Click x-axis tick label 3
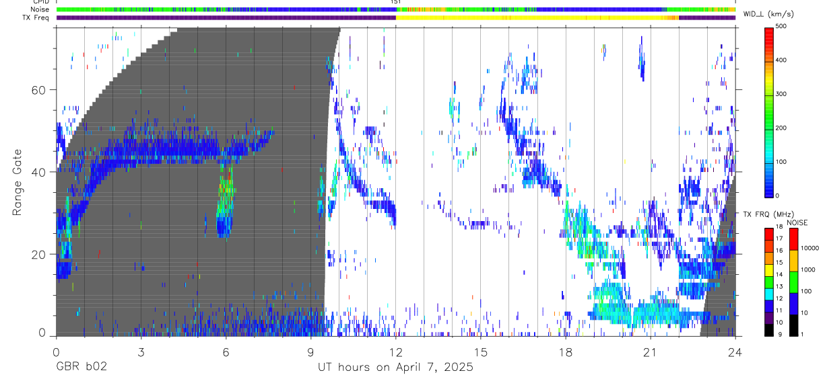 pos(141,352)
